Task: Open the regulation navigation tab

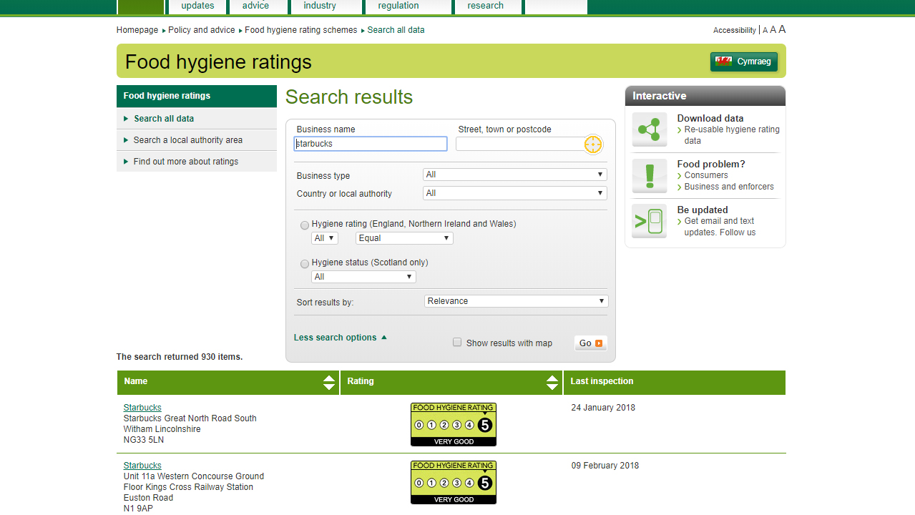Action: point(398,6)
